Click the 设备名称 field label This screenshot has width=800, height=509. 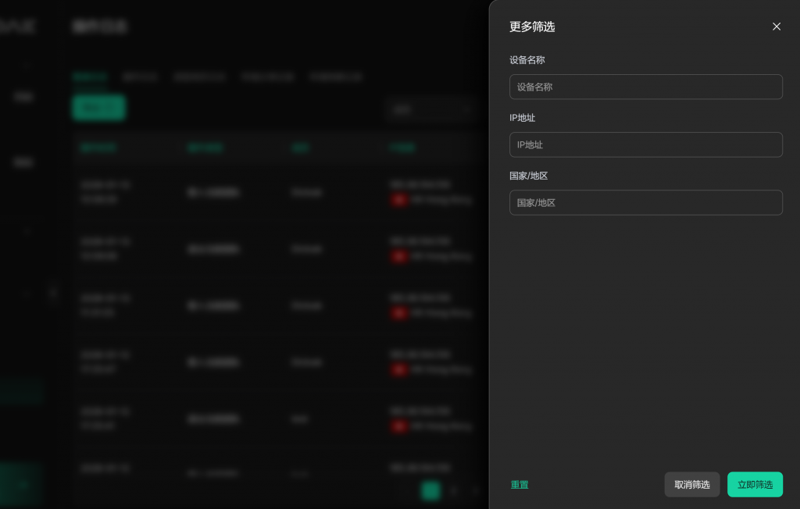click(x=527, y=60)
